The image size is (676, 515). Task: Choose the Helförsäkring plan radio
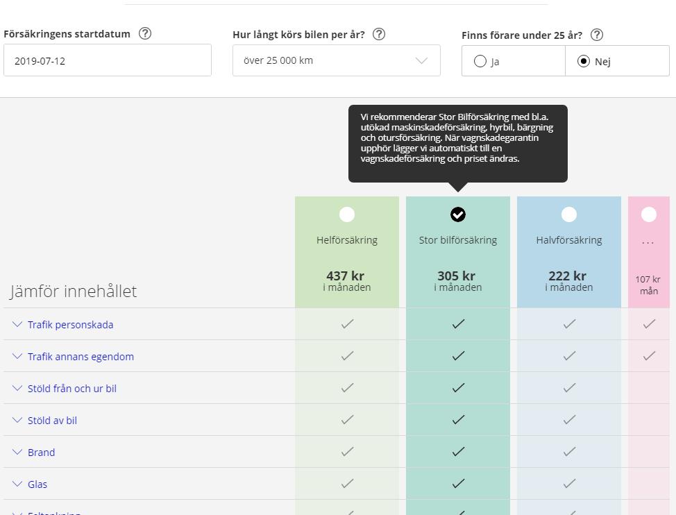(347, 214)
